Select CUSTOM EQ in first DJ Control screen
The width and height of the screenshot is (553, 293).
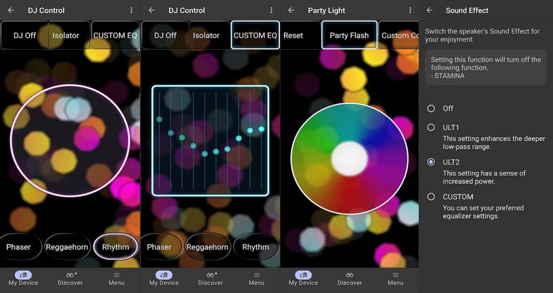coord(115,35)
